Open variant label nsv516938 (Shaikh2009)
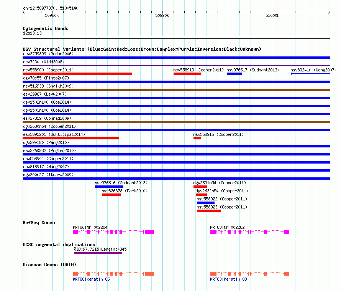Image resolution: width=341 pixels, height=291 pixels. point(48,86)
